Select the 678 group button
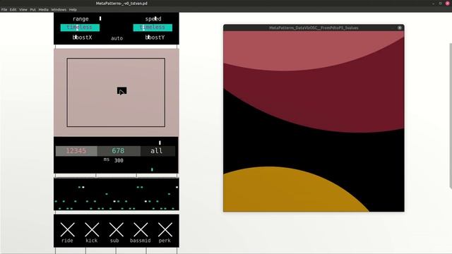This screenshot has height=254, width=452. (x=119, y=151)
